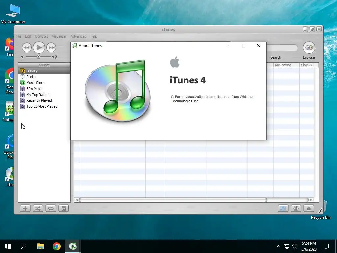The width and height of the screenshot is (337, 253).
Task: Click the Eject disc button
Action: [x=309, y=208]
